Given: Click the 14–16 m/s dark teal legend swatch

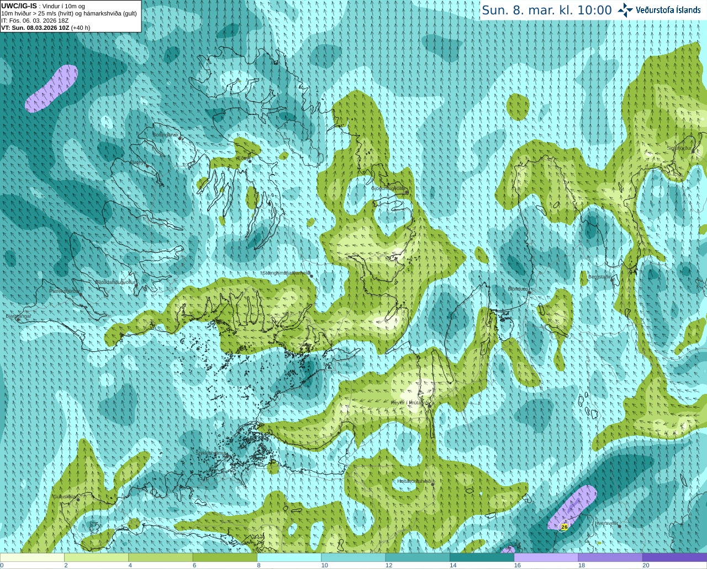Looking at the screenshot, I should coord(482,557).
